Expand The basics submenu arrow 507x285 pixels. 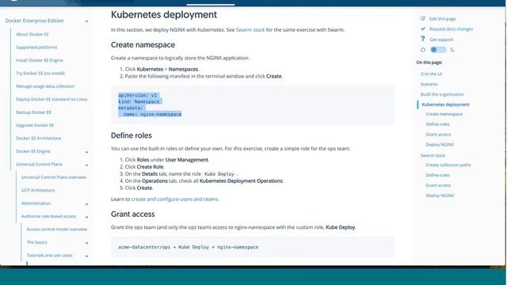[86, 243]
